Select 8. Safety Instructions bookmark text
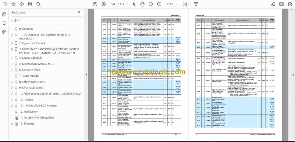Viewport: 295px width, 142px height. (x=32, y=82)
